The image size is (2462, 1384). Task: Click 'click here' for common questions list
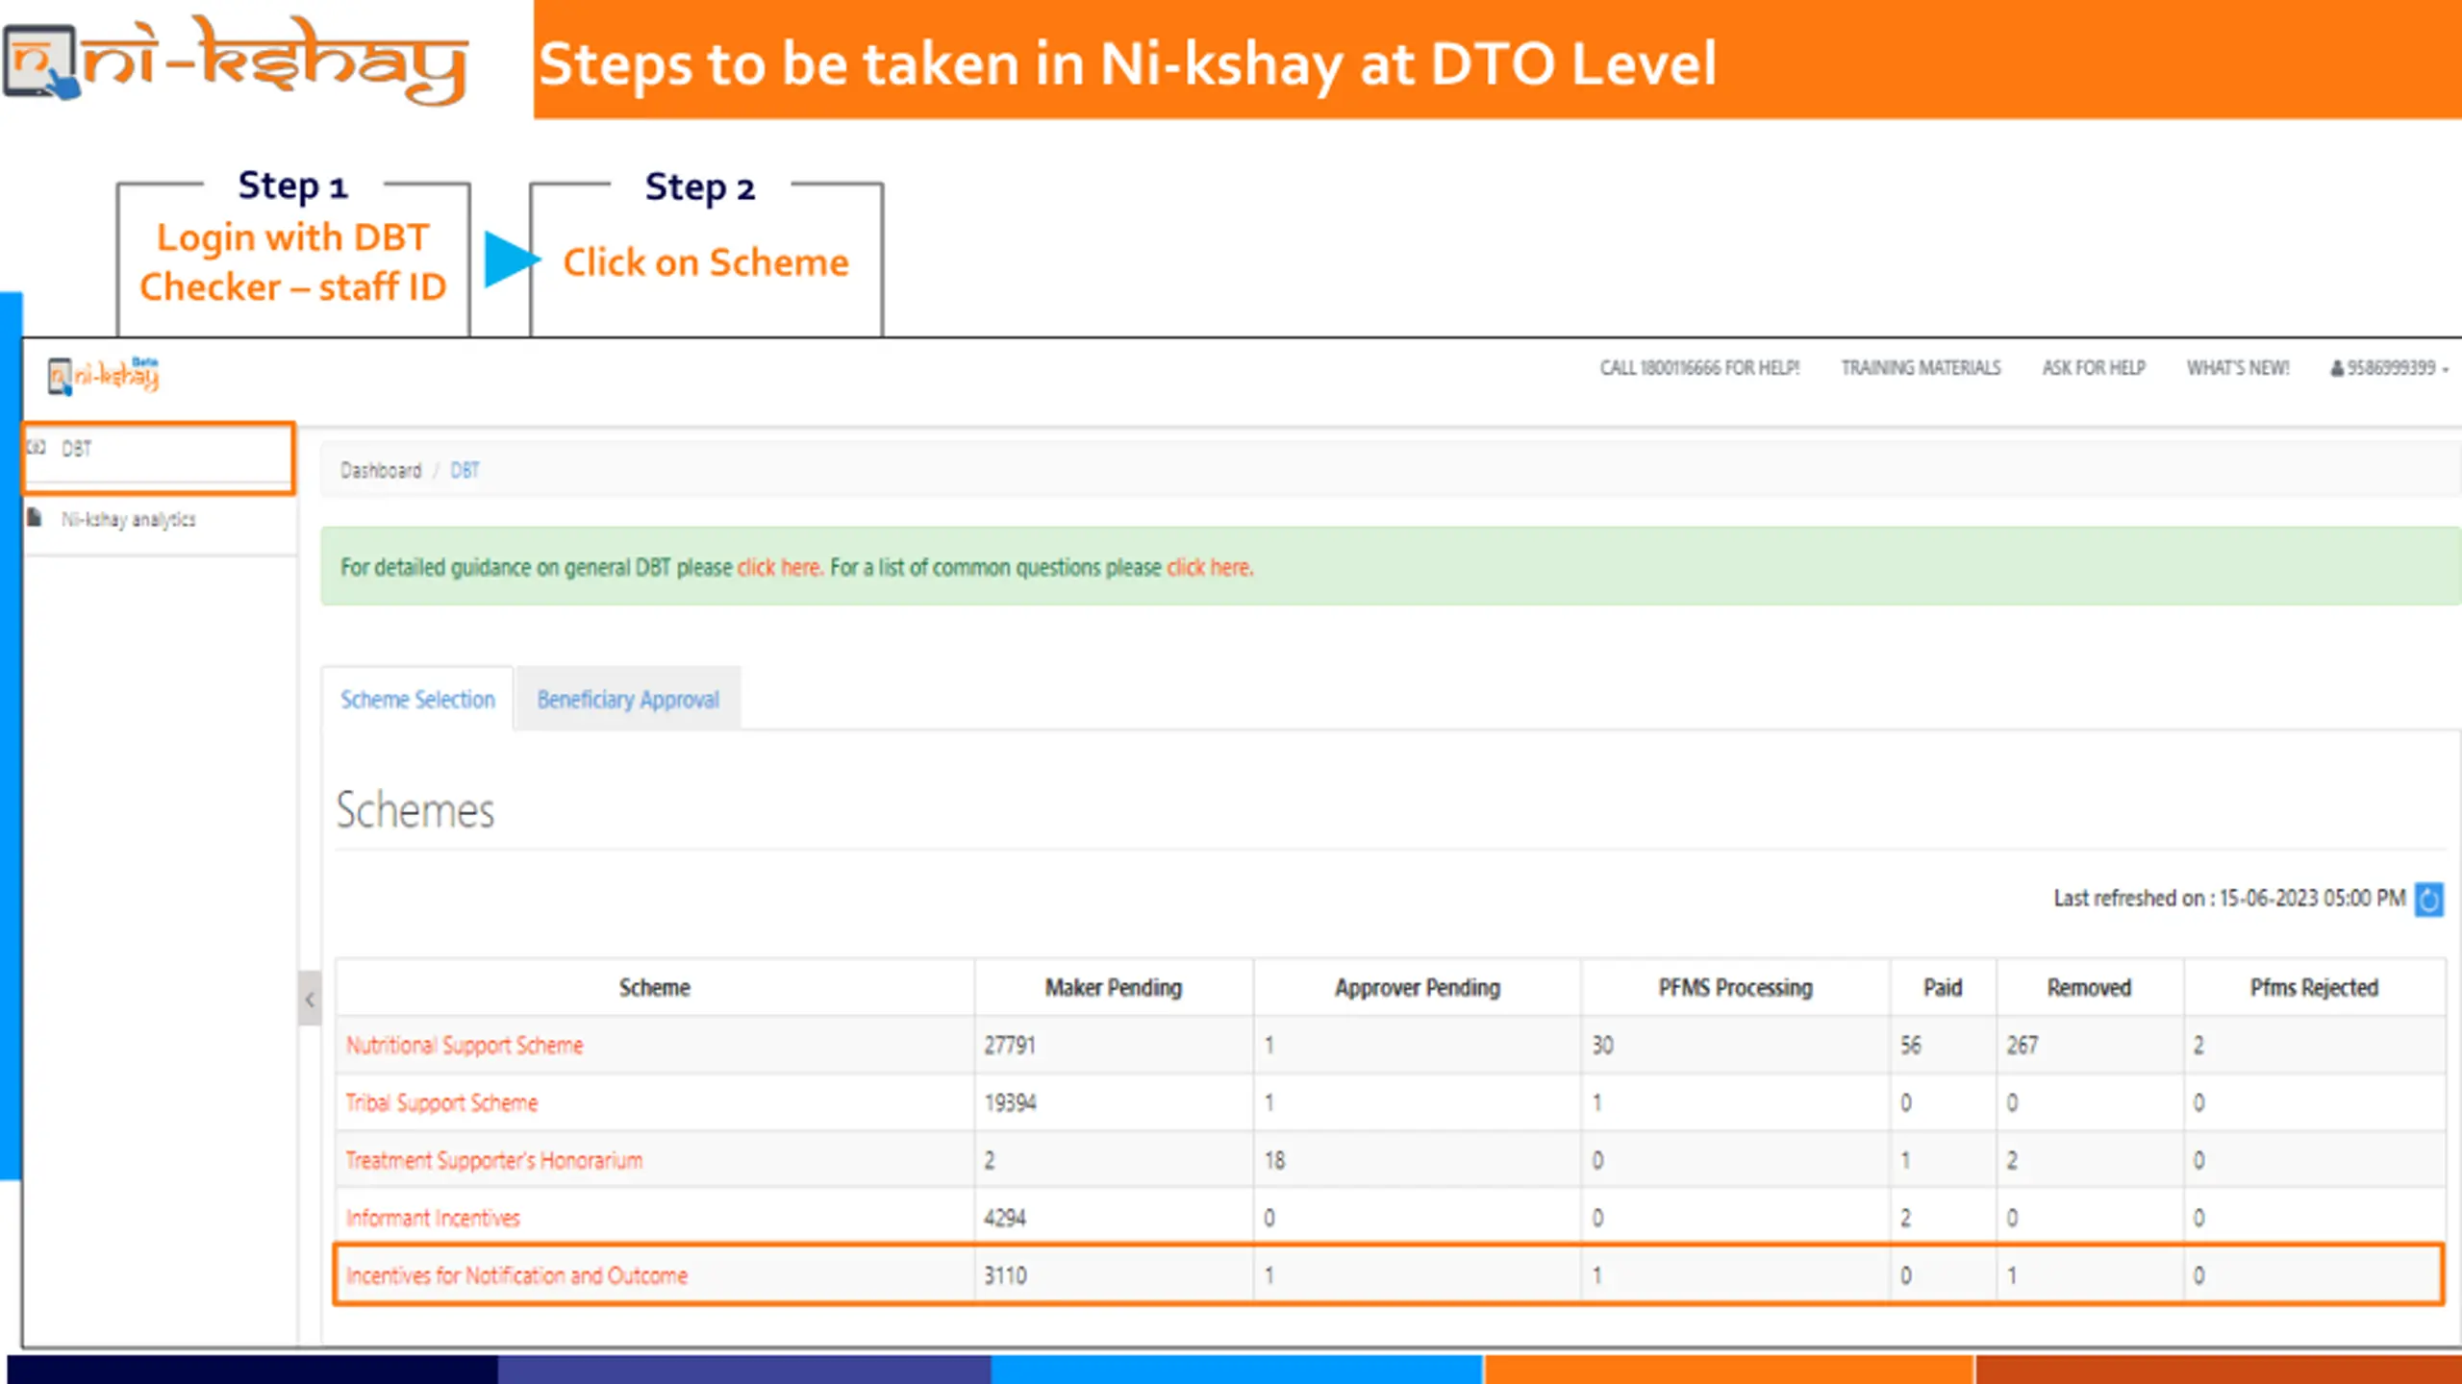point(1209,567)
